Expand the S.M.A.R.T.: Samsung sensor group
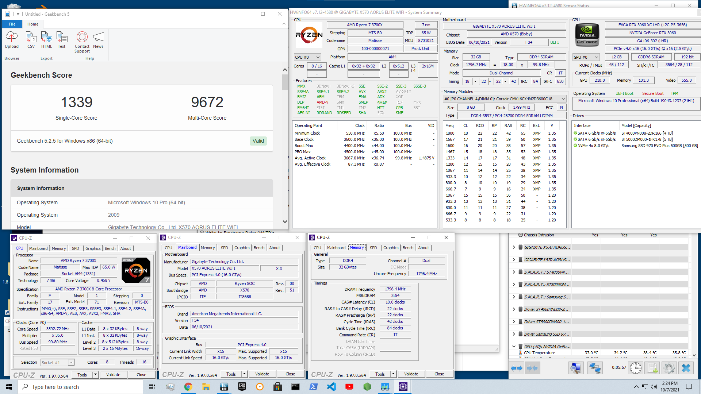 [514, 297]
